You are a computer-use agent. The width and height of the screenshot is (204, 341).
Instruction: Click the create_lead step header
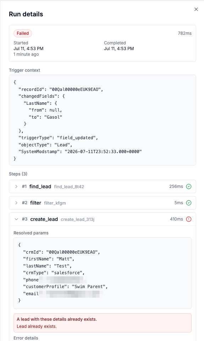coord(102,219)
